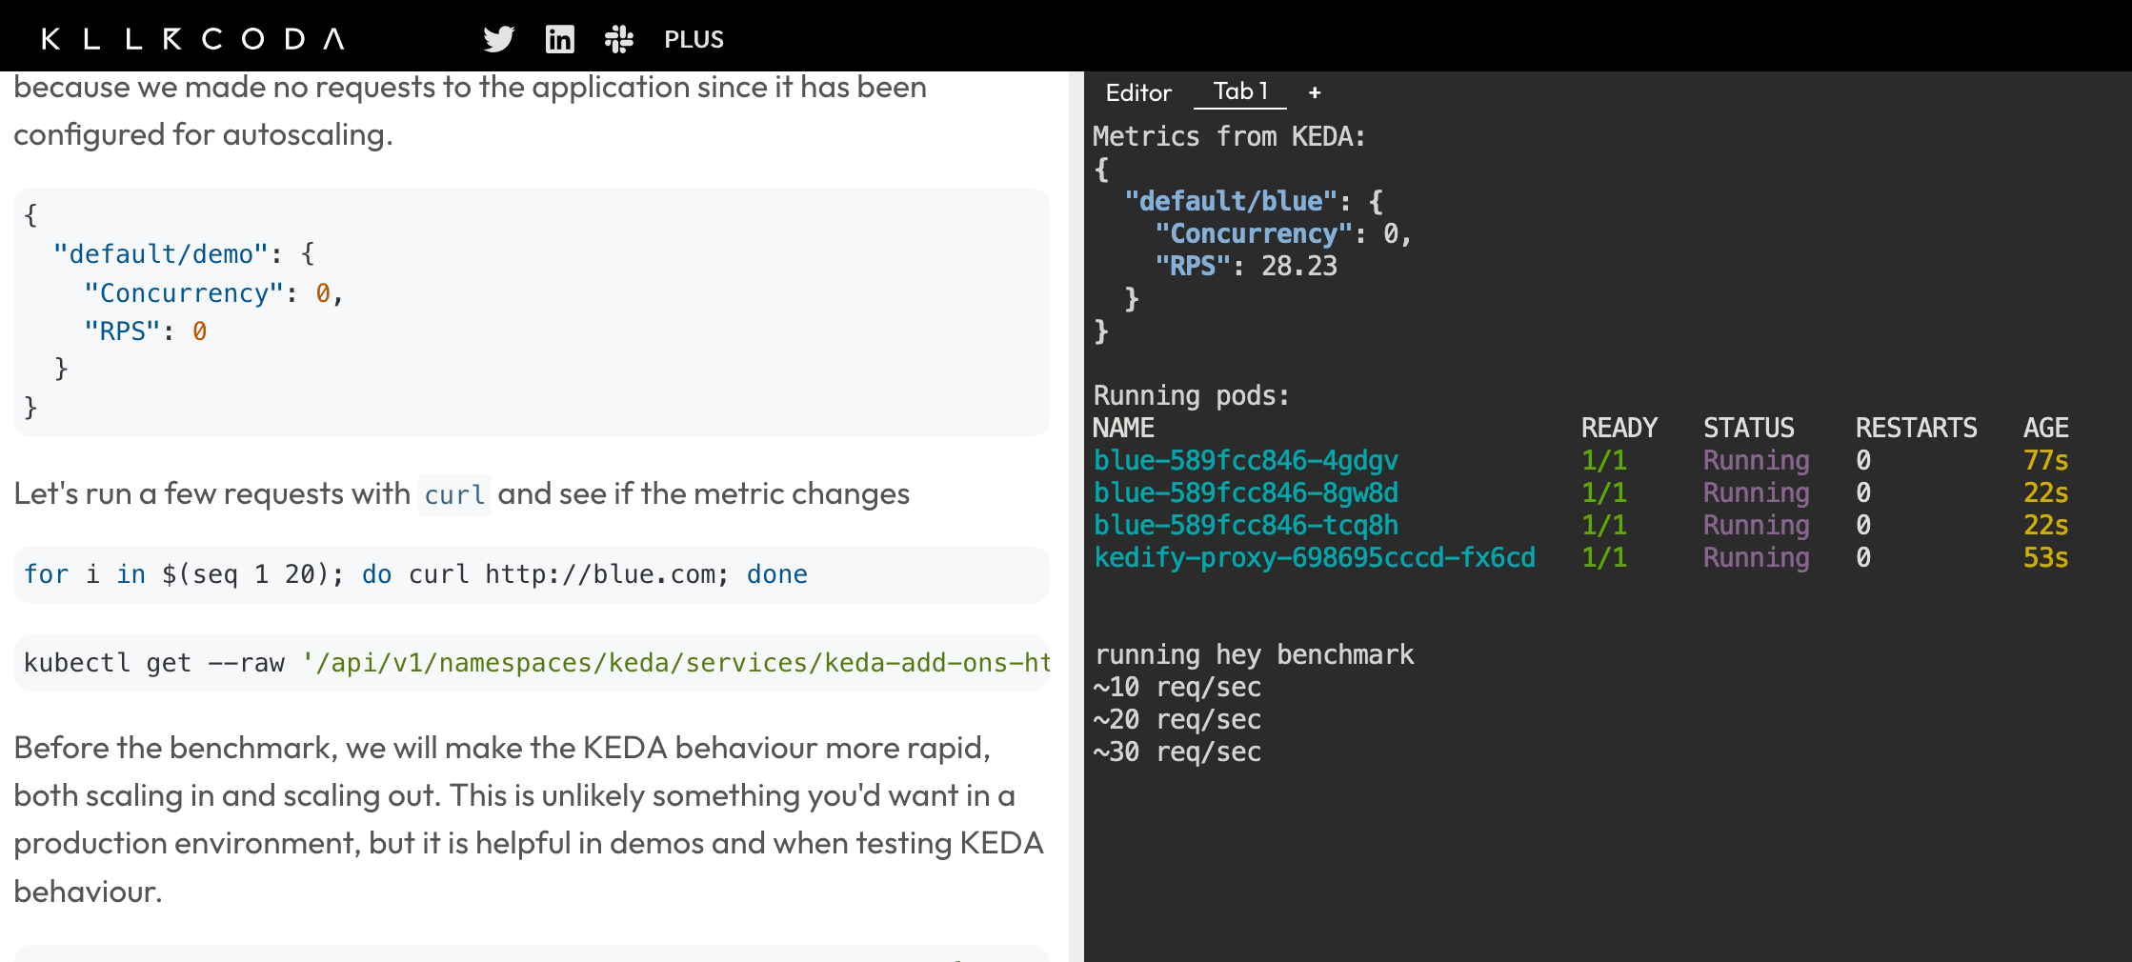Join the Slack community
Screen dimensions: 2132x962
[619, 39]
